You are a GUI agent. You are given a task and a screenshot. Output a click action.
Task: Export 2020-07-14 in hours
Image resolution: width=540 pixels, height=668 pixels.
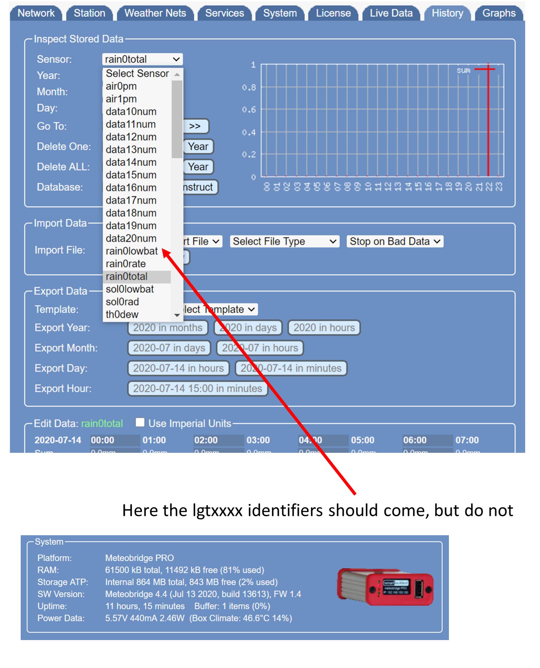pyautogui.click(x=178, y=368)
